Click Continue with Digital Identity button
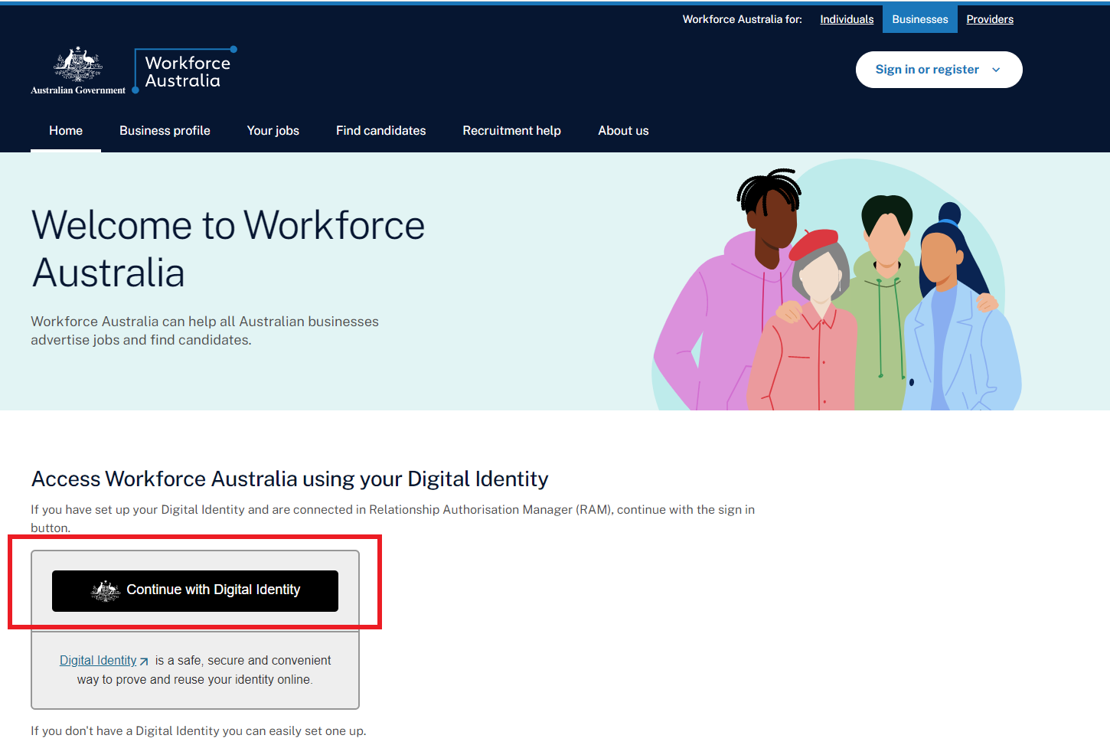The height and width of the screenshot is (745, 1110). [195, 590]
